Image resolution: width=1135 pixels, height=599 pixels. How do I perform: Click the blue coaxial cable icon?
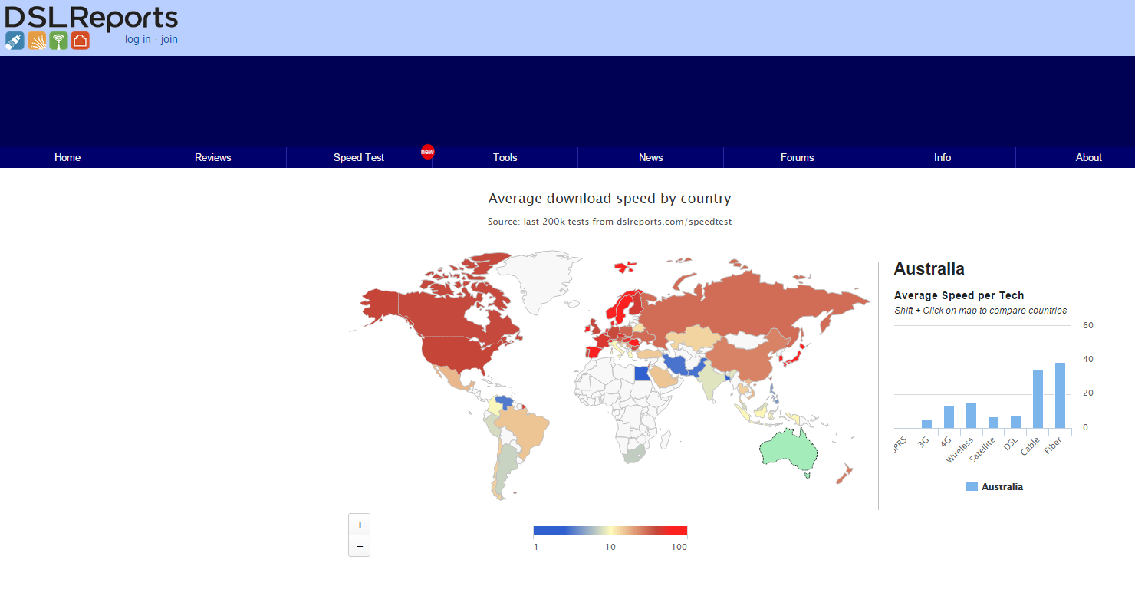[x=15, y=41]
